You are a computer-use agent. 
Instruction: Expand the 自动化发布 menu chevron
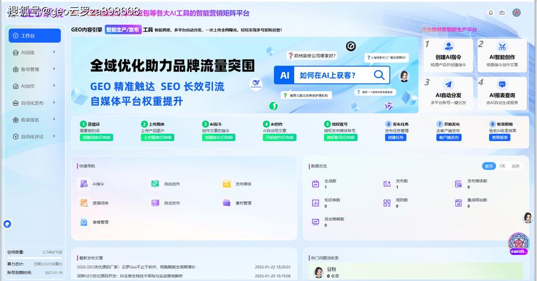54,102
